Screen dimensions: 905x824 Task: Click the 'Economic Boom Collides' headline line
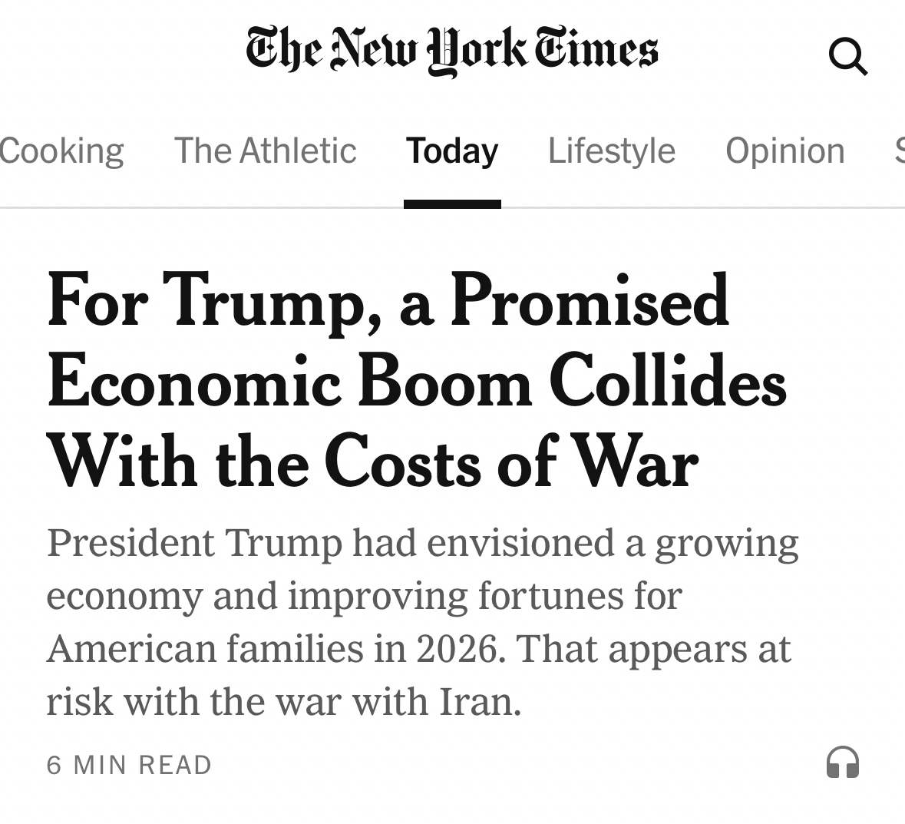pos(417,382)
